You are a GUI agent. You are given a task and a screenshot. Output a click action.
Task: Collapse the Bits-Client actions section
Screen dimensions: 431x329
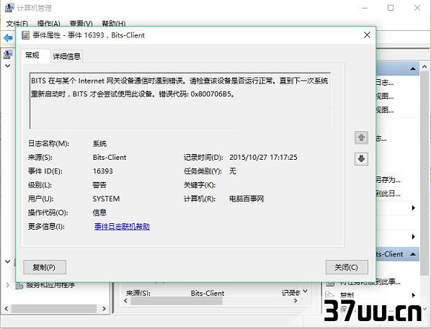click(412, 254)
